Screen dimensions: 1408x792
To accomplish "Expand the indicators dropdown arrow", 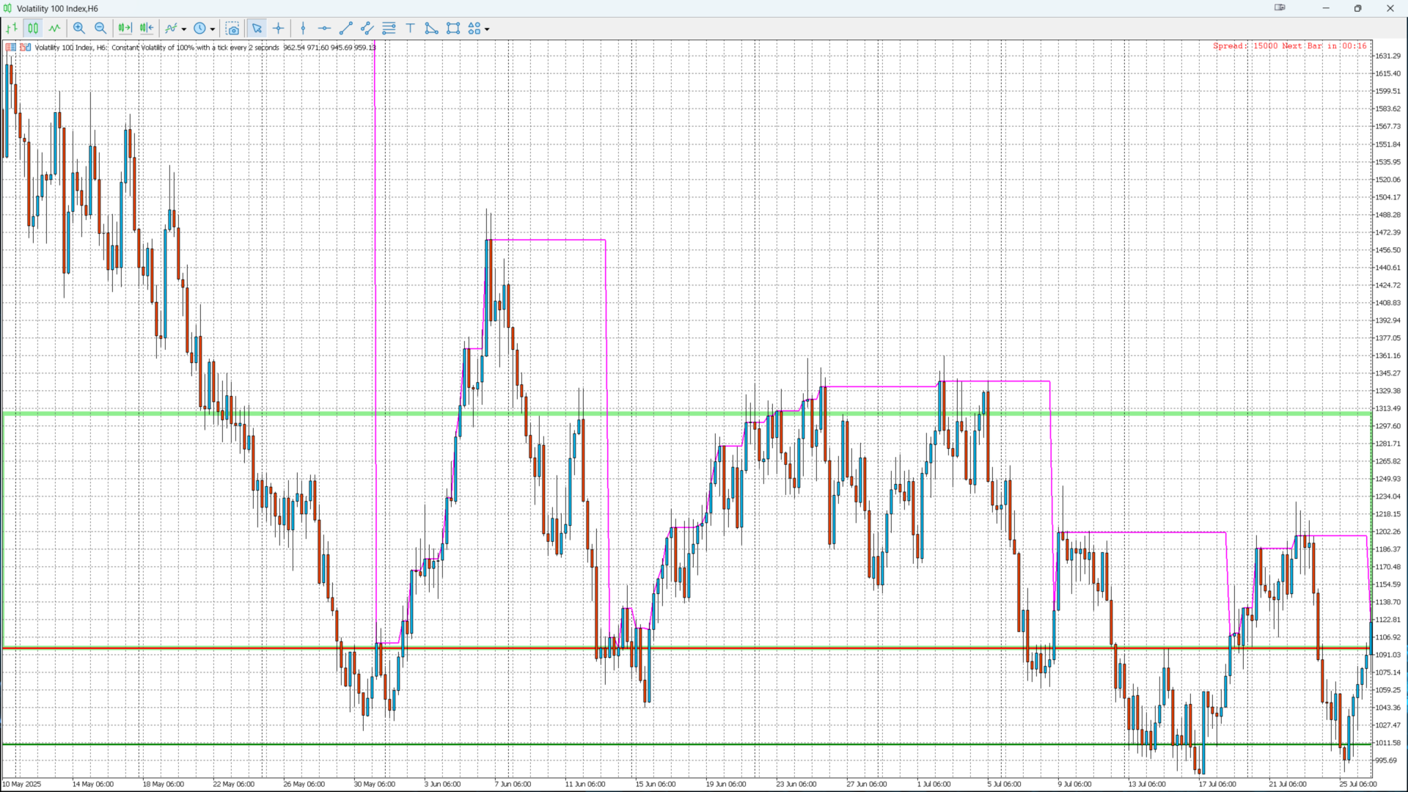I will [x=184, y=29].
